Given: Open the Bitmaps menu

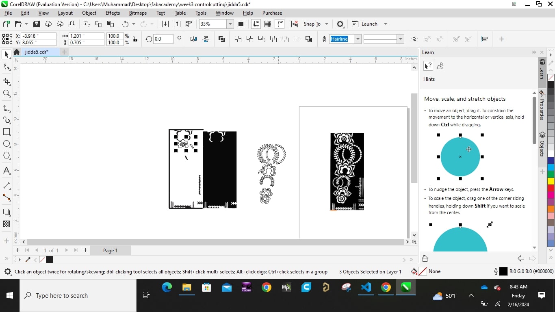Looking at the screenshot, I should point(138,13).
